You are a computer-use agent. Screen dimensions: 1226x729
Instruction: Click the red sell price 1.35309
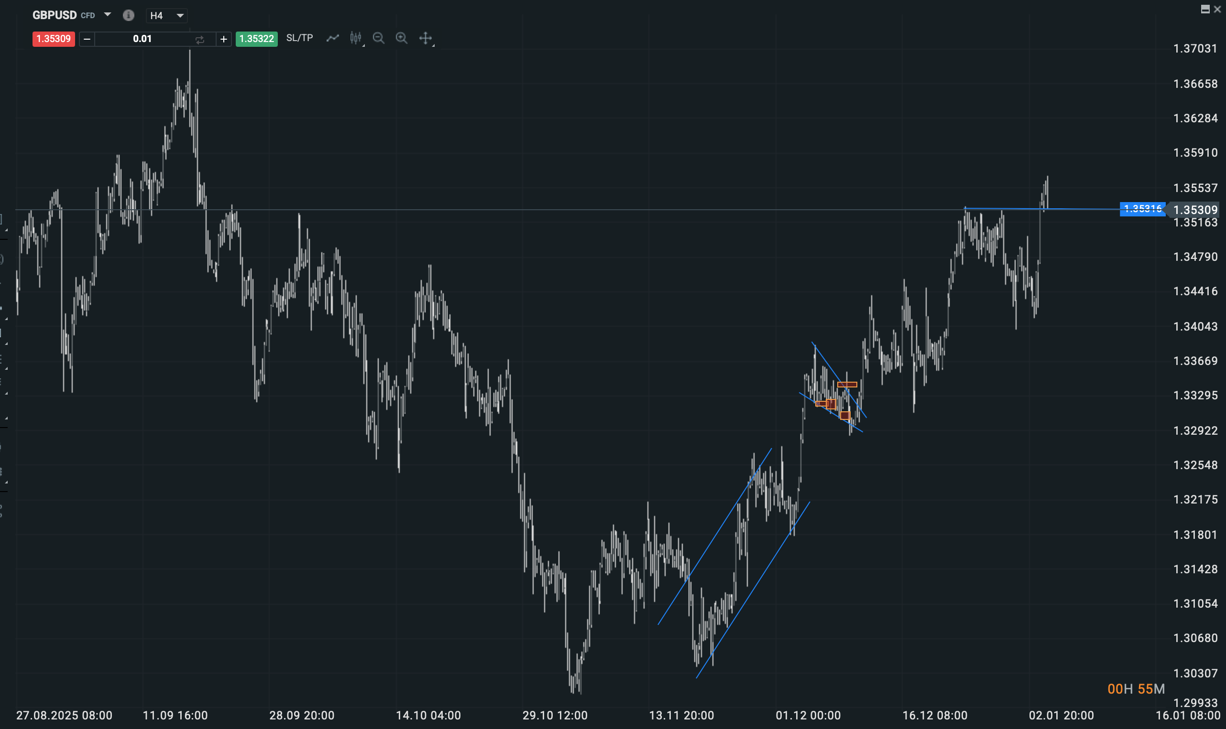[53, 39]
